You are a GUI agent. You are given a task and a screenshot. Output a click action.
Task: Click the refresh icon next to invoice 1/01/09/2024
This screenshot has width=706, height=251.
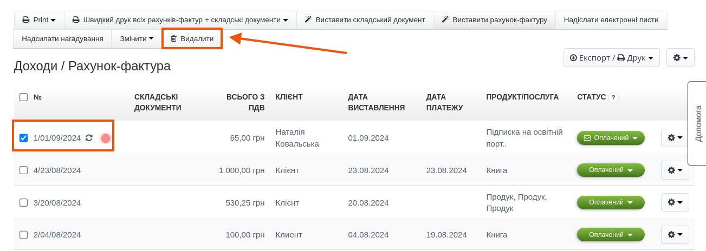point(89,138)
